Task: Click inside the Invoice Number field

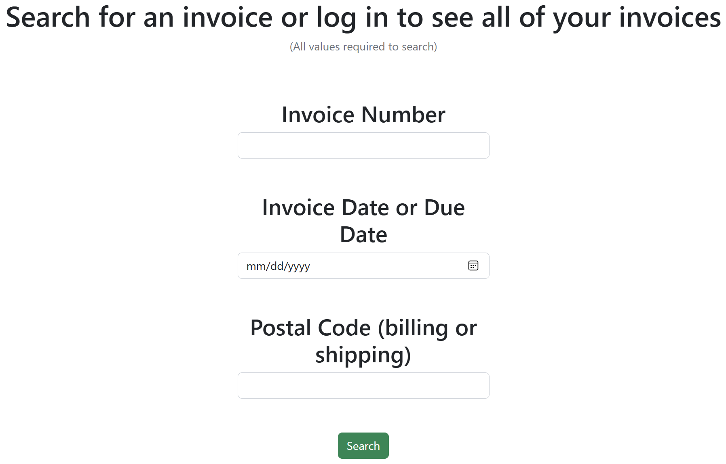Action: pyautogui.click(x=363, y=145)
